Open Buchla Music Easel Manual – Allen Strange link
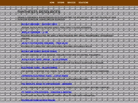138x103 pixels. [x=44, y=60]
